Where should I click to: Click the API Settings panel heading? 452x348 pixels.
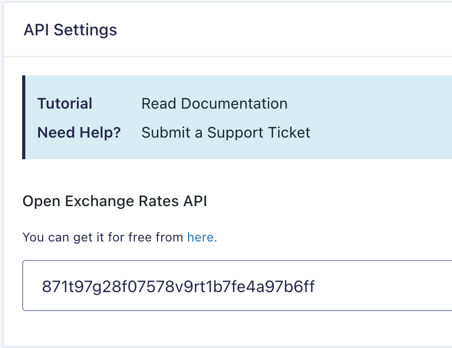70,30
